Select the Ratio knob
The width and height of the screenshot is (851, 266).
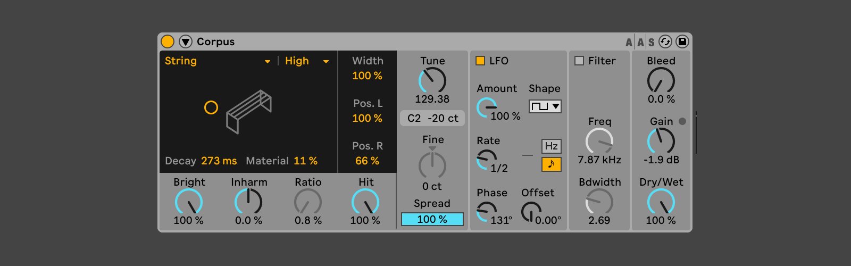(x=308, y=203)
